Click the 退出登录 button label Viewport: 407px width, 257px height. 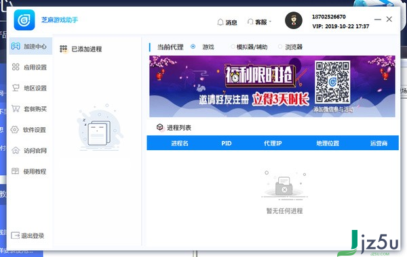pos(33,235)
